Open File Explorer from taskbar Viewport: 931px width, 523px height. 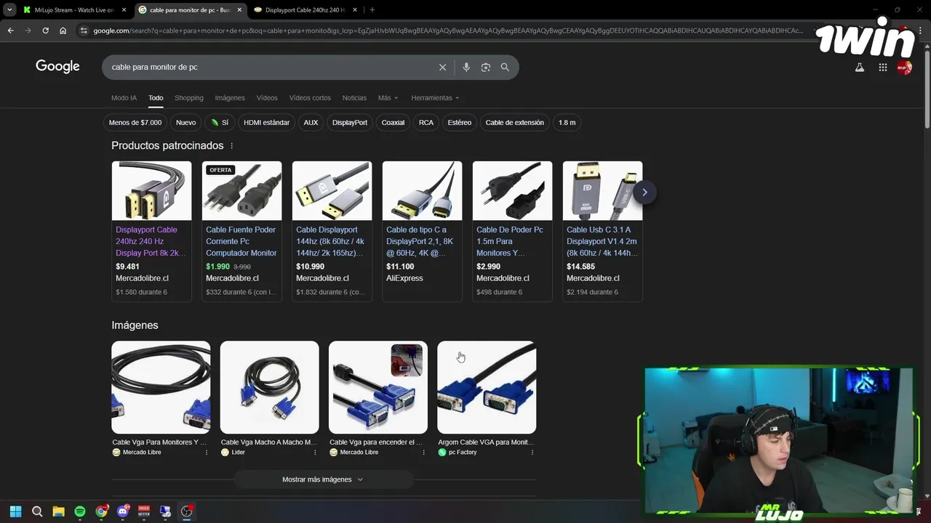tap(58, 511)
